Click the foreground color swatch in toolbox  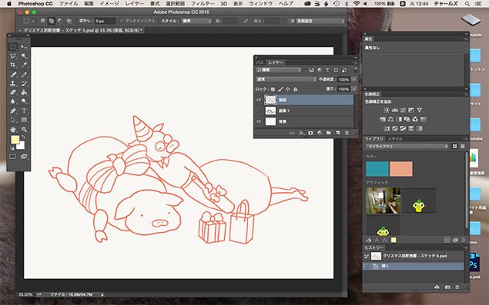pyautogui.click(x=15, y=140)
